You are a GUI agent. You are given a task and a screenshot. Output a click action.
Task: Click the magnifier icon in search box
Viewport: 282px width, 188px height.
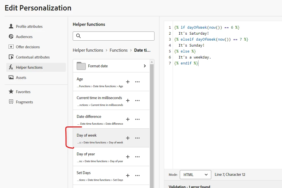point(78,36)
